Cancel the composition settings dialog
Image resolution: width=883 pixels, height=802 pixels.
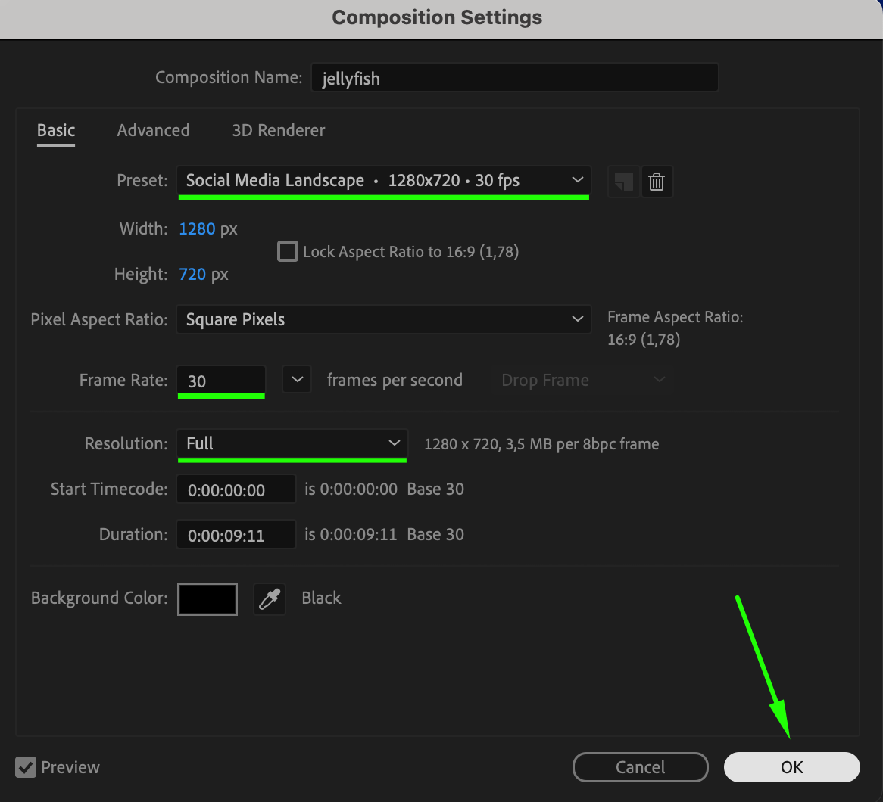pos(640,767)
